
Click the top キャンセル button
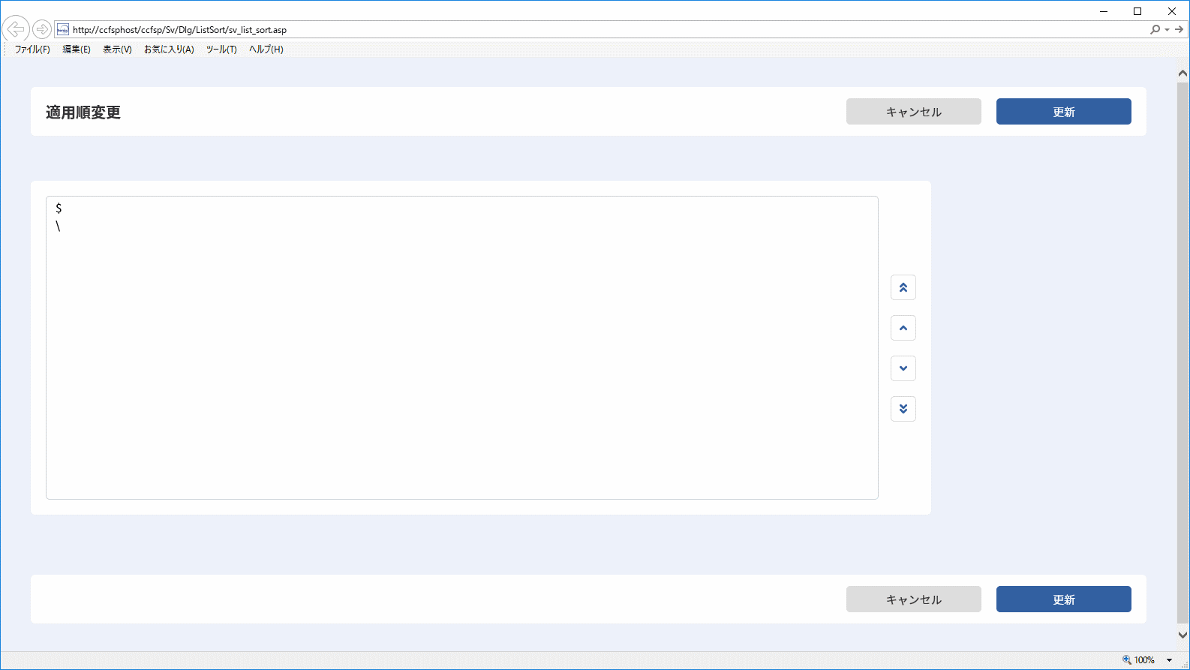coord(914,112)
